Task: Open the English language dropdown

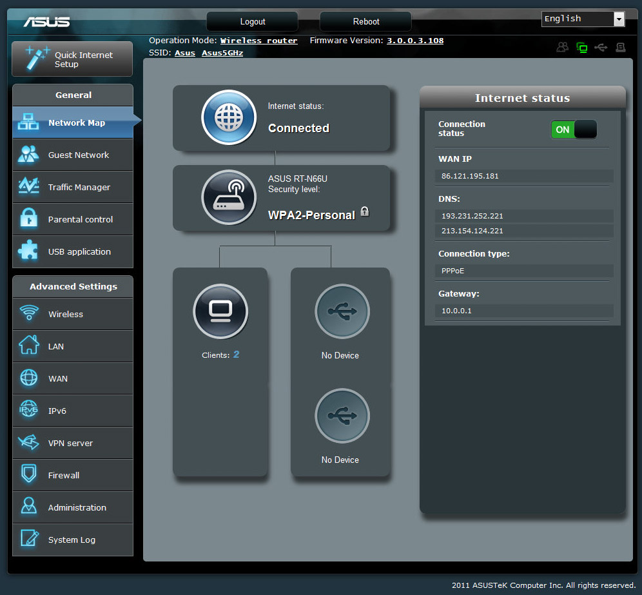Action: tap(583, 19)
